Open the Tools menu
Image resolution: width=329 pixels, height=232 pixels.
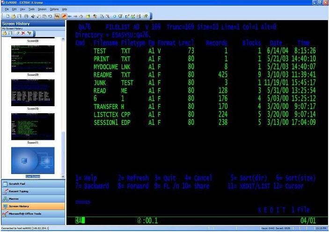tap(31, 9)
